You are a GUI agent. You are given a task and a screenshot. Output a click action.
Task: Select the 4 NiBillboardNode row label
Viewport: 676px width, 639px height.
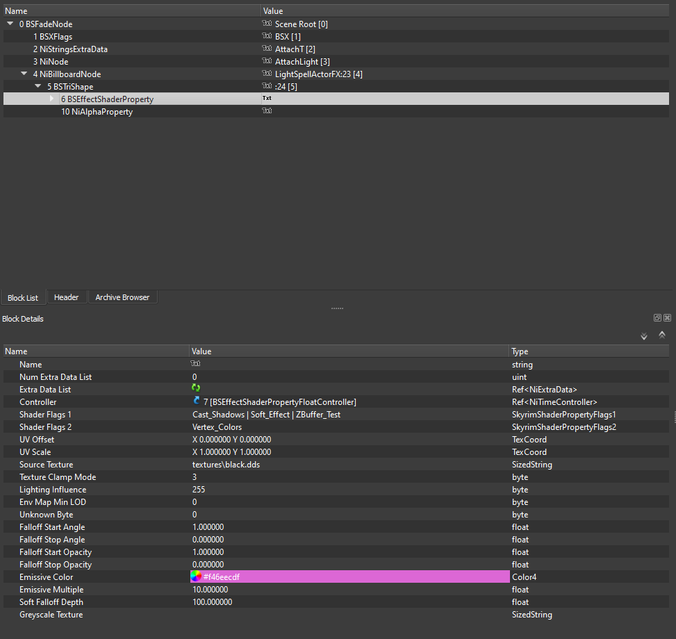tap(67, 74)
